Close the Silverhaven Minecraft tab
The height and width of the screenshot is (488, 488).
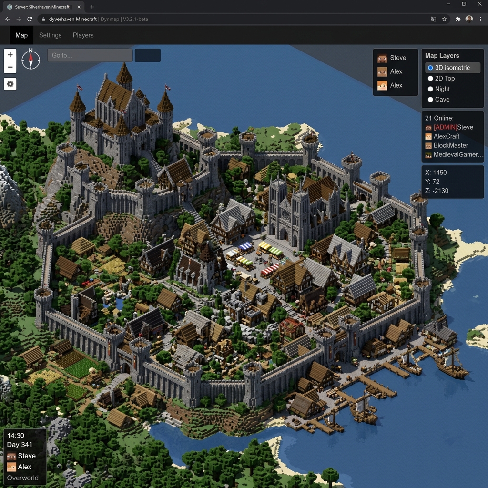point(79,7)
